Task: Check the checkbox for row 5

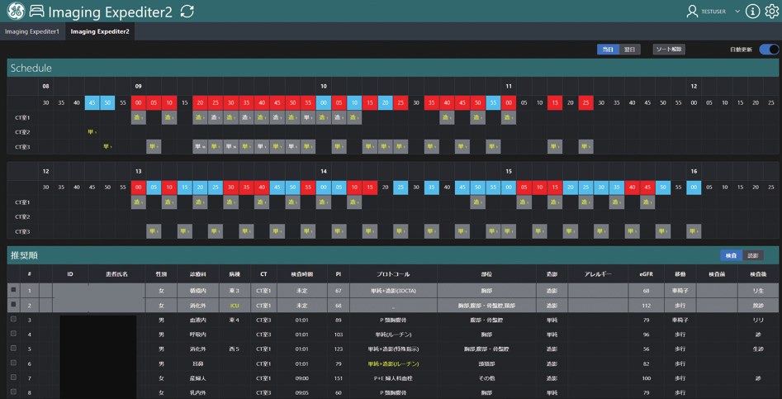Action: click(x=13, y=348)
